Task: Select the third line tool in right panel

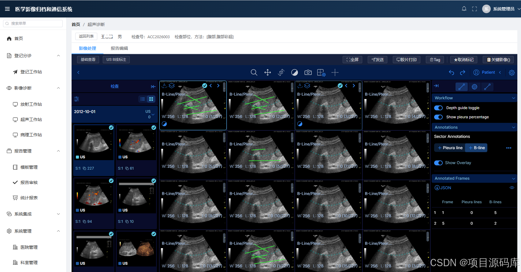Action: pos(487,87)
